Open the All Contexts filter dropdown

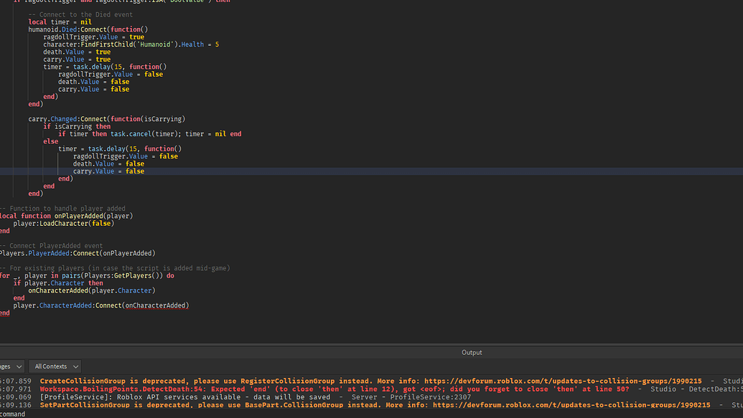pos(55,366)
